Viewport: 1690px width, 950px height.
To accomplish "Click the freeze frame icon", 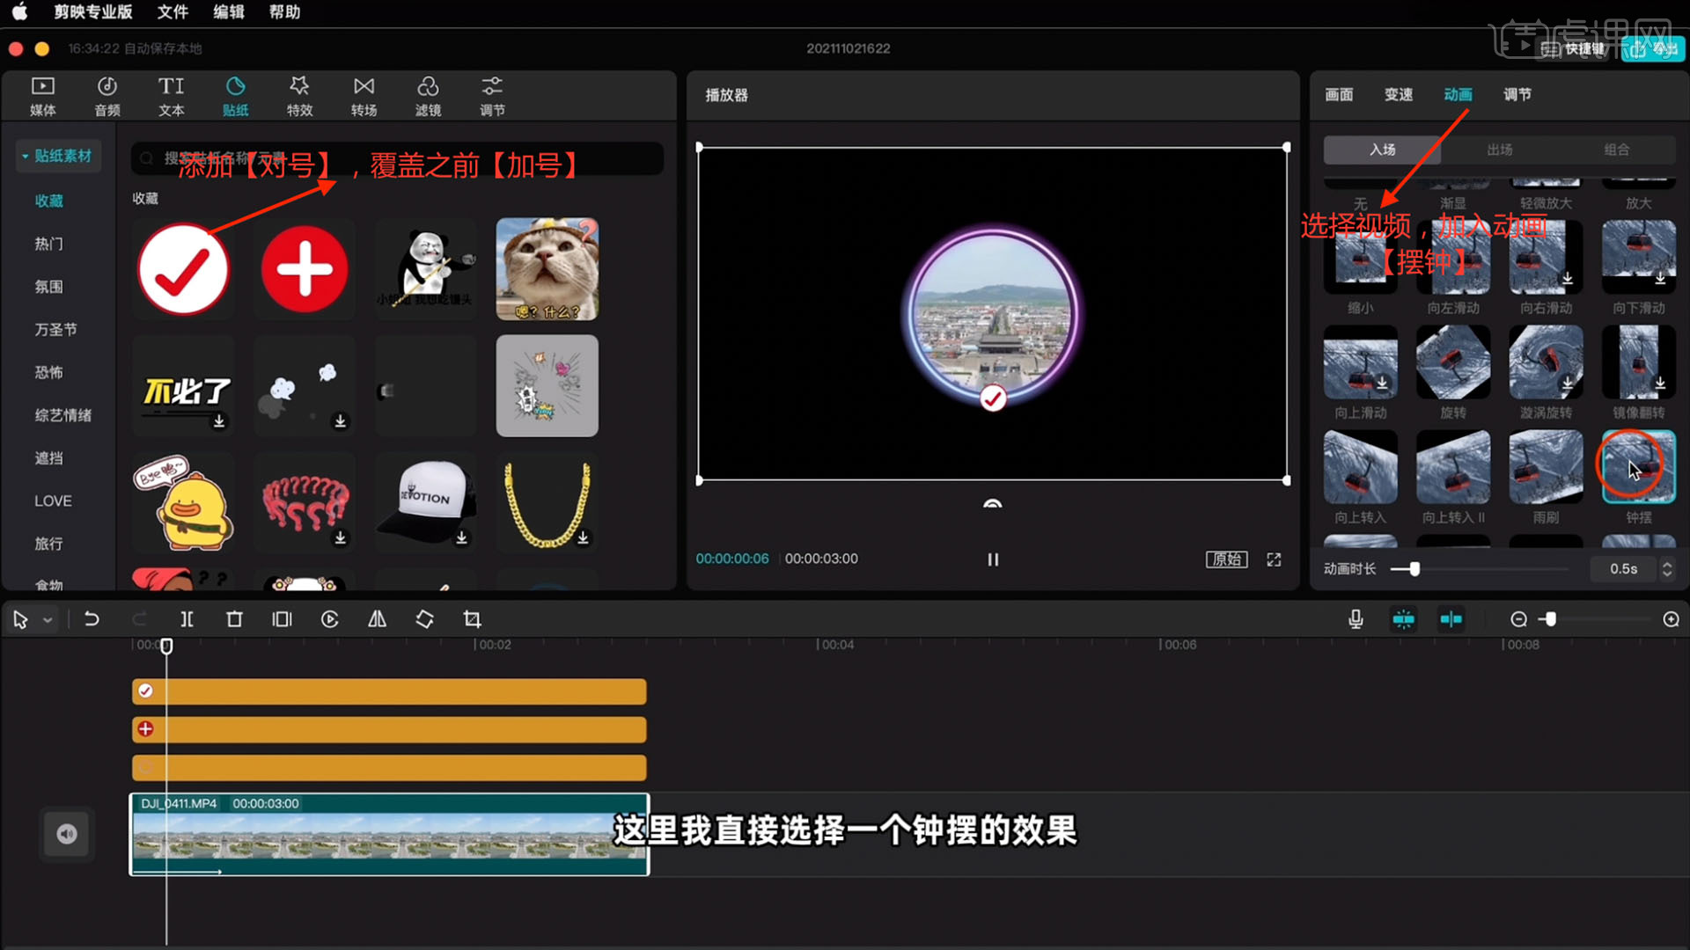I will (282, 619).
